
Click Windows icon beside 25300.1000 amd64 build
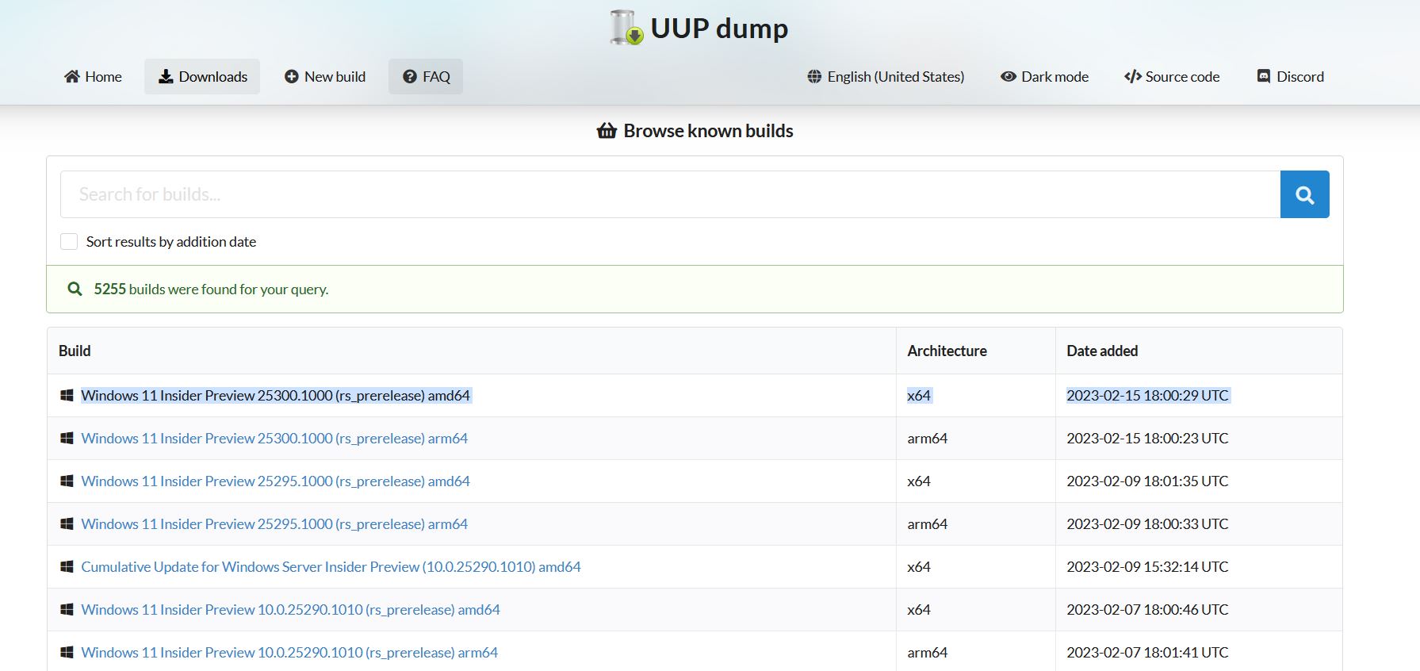(x=67, y=396)
